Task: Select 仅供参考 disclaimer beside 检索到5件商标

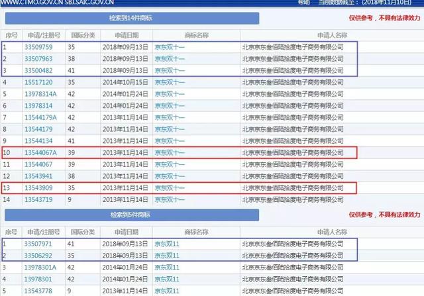Action: coord(384,215)
